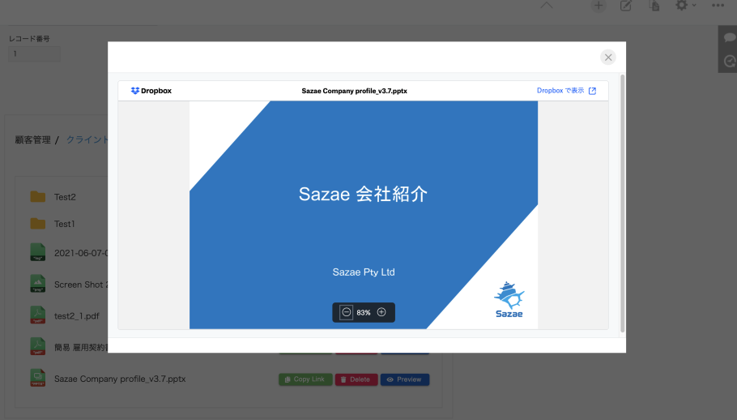Screen dimensions: 737x420
Task: Click the レコード番号 input field
Action: click(x=34, y=54)
